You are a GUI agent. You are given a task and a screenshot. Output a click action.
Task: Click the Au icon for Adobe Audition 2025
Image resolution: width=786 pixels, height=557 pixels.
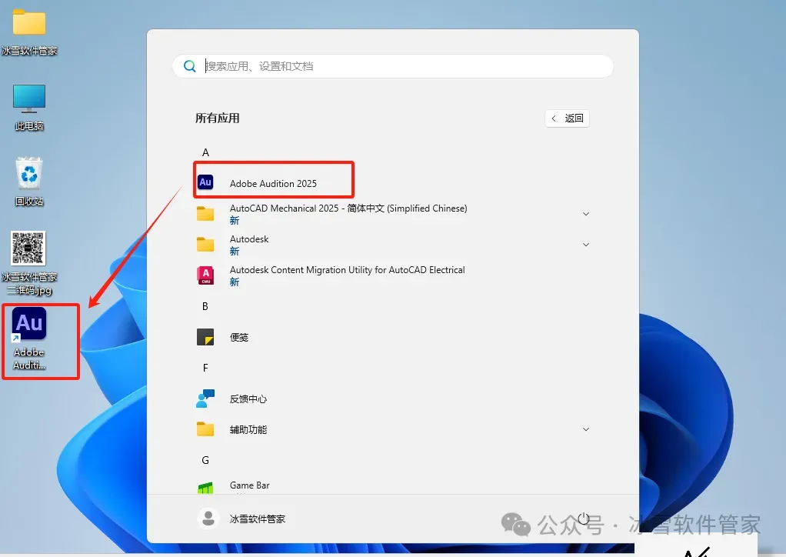click(205, 182)
